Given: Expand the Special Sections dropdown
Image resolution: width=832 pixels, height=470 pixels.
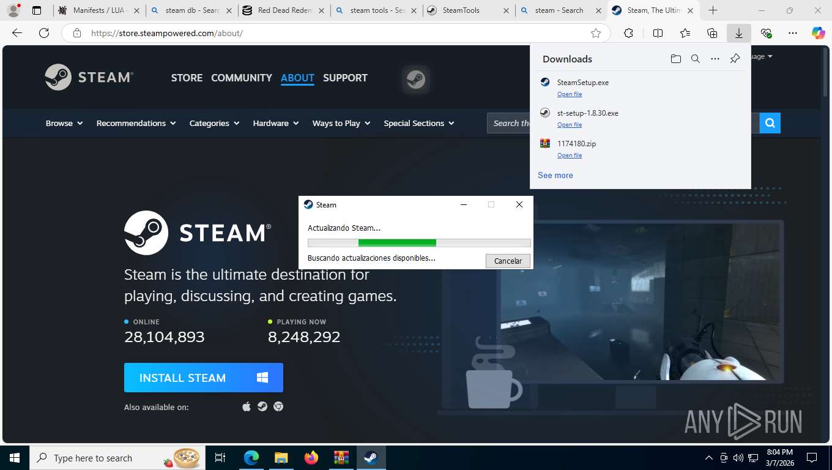Looking at the screenshot, I should (419, 123).
